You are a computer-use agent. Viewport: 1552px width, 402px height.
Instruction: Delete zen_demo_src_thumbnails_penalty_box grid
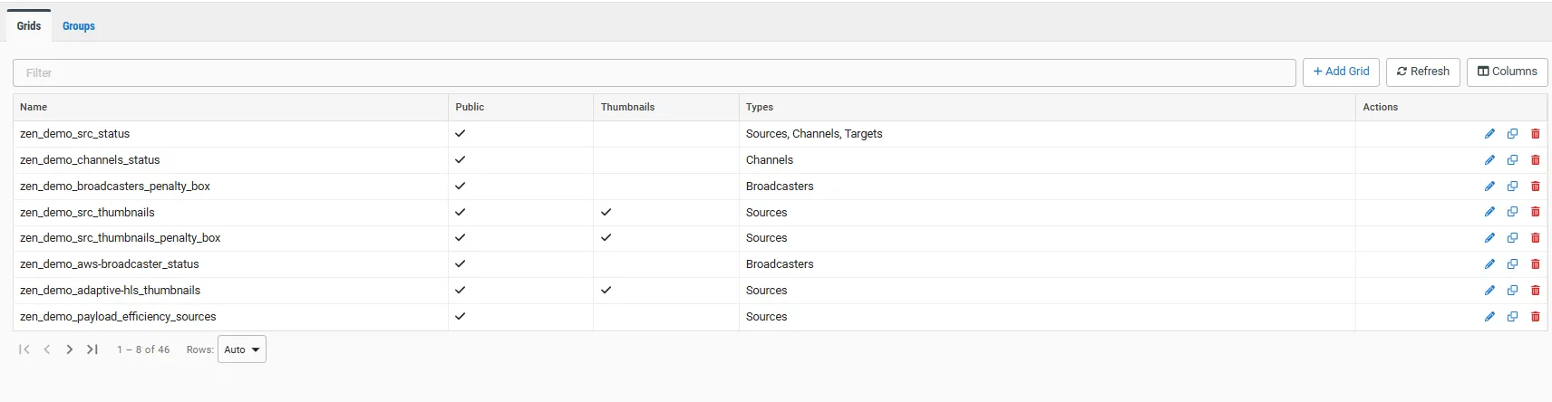pos(1535,238)
